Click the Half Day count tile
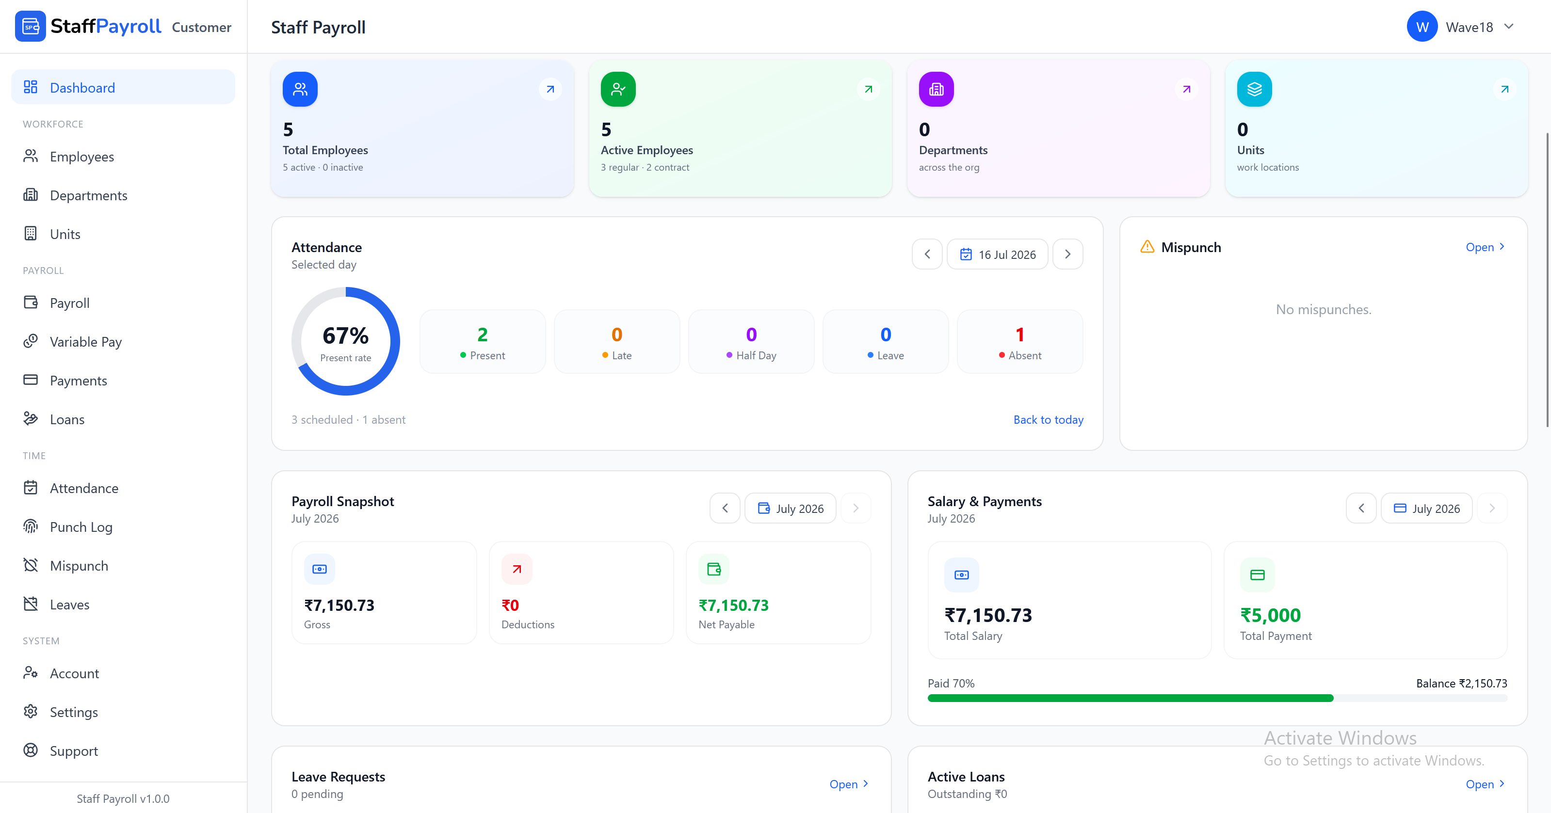 [751, 342]
